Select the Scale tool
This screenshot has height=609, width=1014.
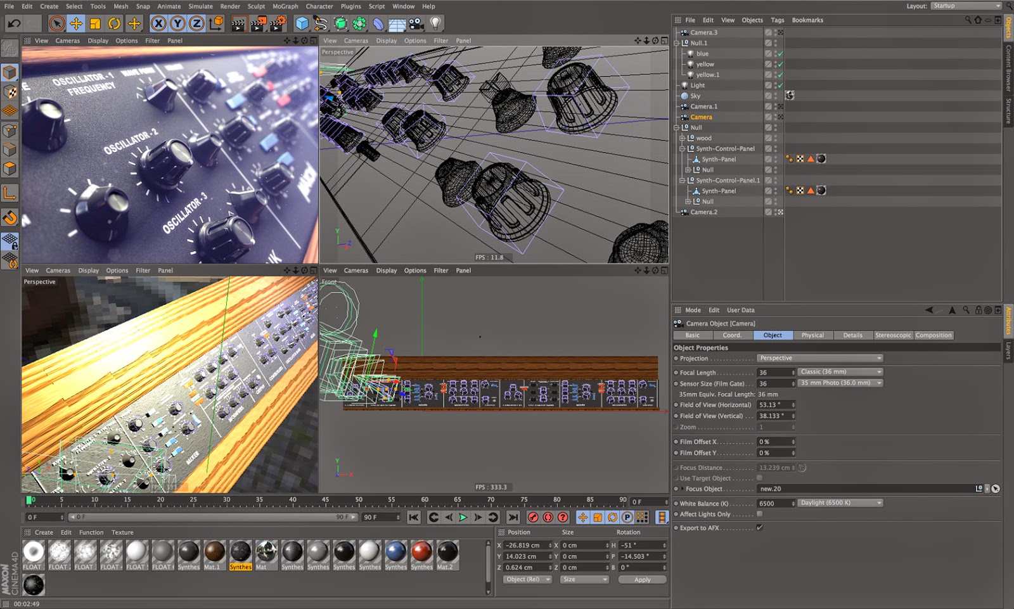pyautogui.click(x=95, y=24)
